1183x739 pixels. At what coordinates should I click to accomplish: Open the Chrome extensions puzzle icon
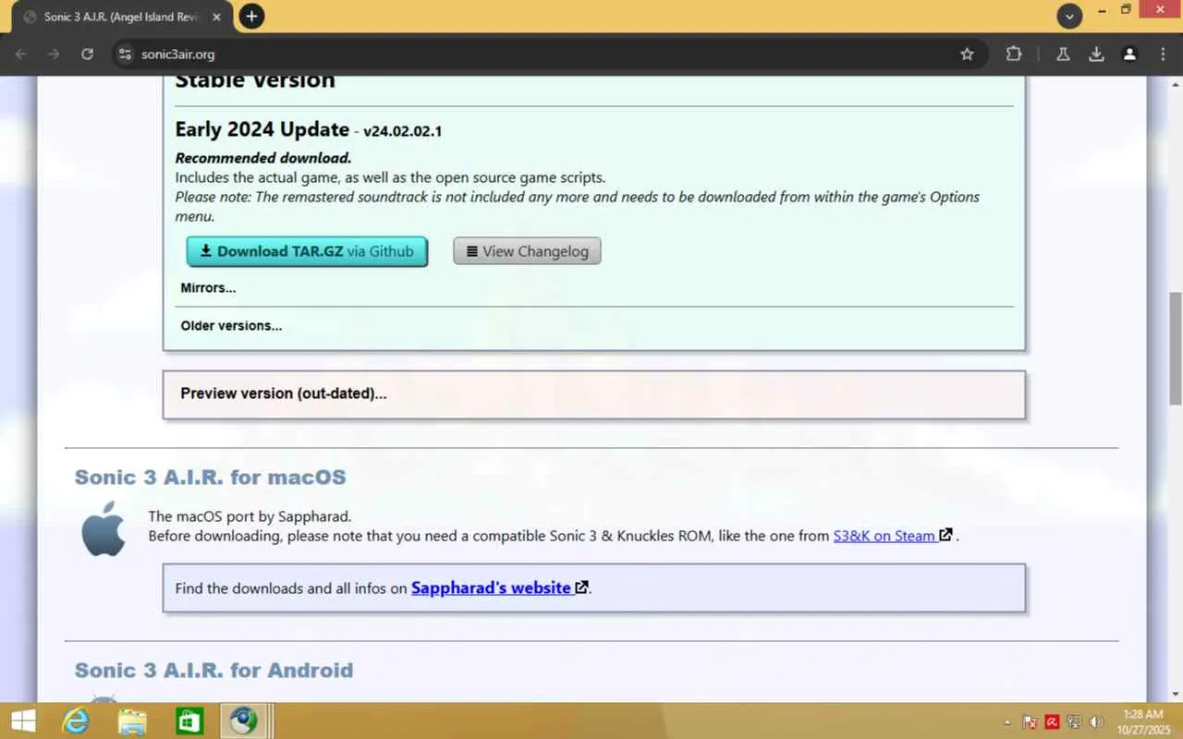(x=1014, y=55)
